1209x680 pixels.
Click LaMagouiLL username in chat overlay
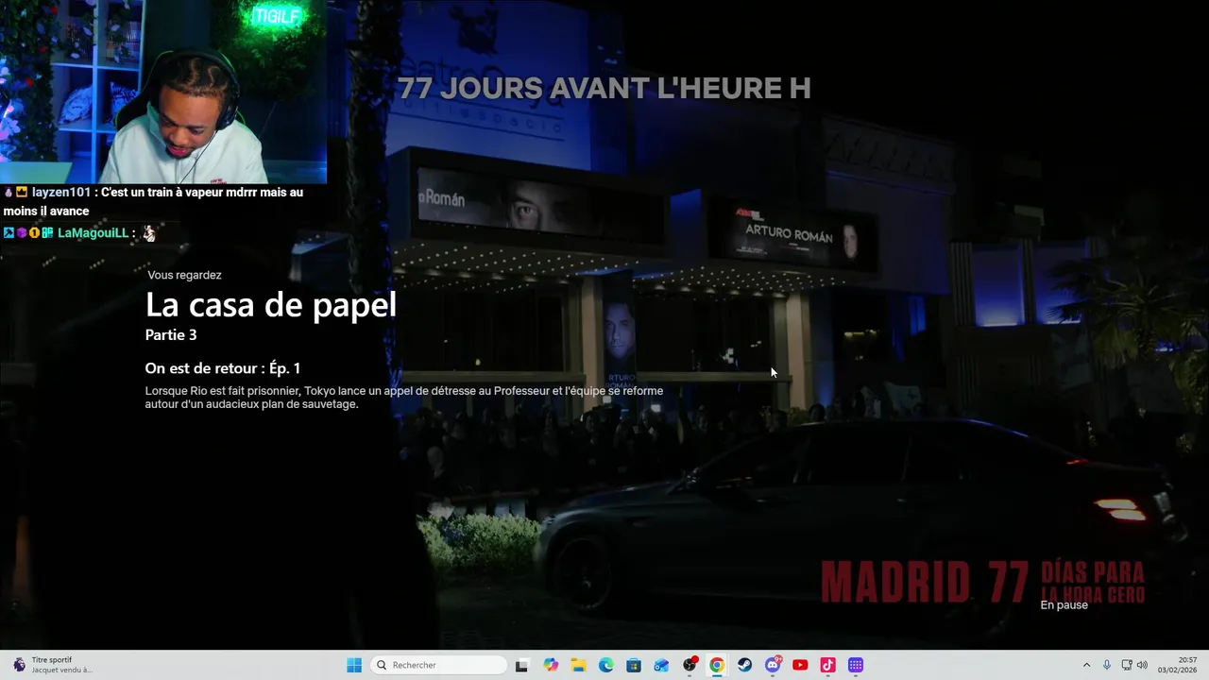[93, 232]
